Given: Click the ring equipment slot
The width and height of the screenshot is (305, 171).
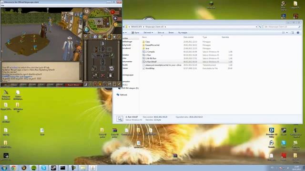Looking at the screenshot, I should 112,68.
